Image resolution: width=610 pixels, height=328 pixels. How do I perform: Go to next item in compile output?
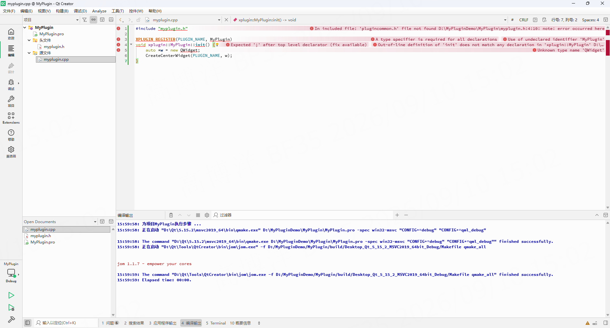[189, 215]
